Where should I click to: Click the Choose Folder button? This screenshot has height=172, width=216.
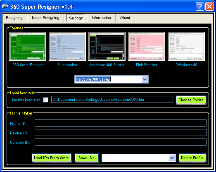[x=191, y=100]
